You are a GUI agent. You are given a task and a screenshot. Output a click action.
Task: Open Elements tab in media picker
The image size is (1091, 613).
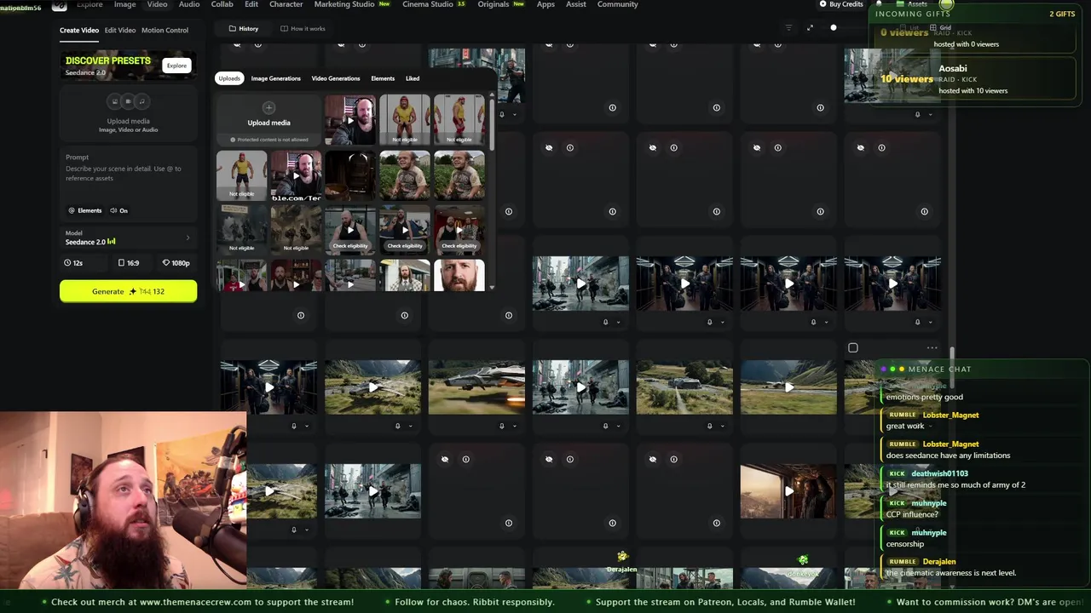click(383, 78)
